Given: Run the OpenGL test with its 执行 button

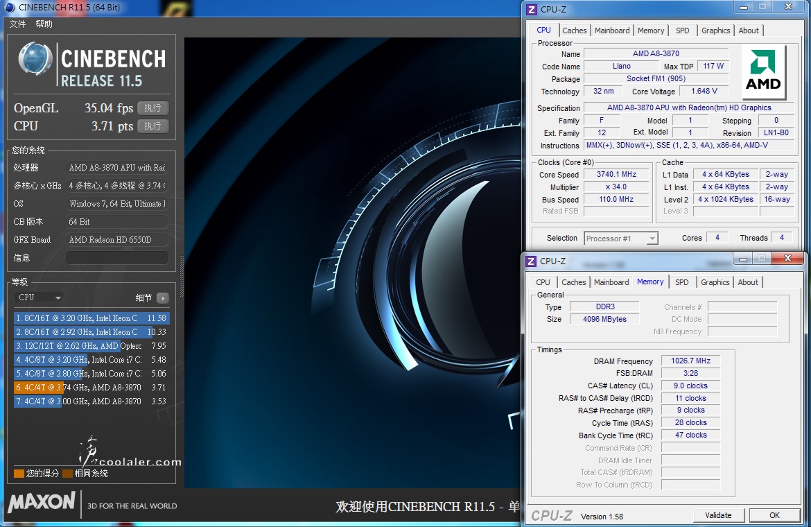Looking at the screenshot, I should click(153, 108).
